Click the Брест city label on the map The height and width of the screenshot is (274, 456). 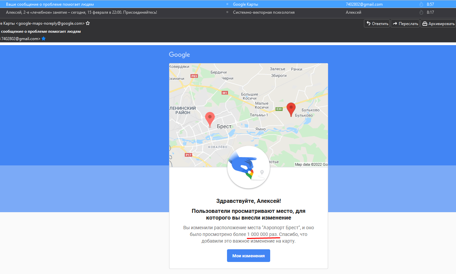pyautogui.click(x=224, y=126)
